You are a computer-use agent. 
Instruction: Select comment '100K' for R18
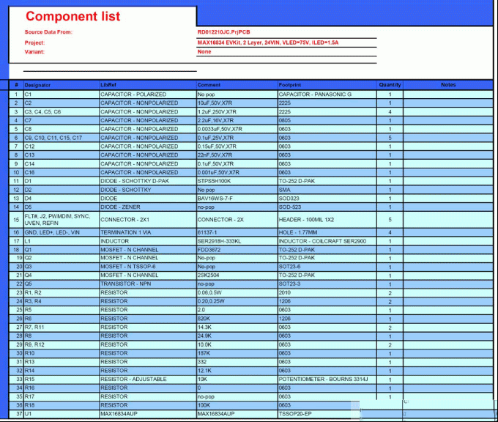(x=237, y=405)
